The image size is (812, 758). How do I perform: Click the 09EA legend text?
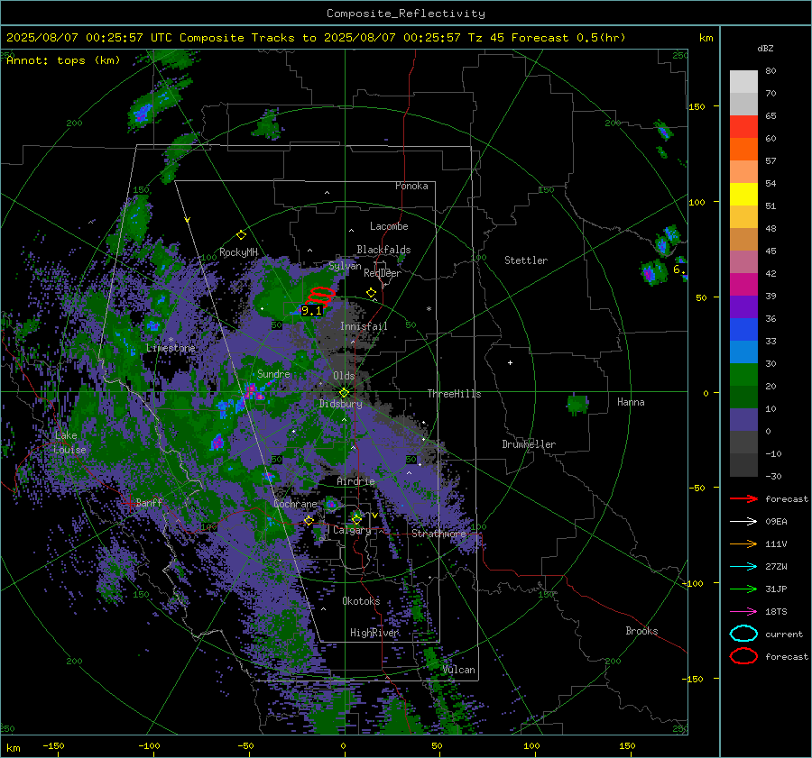coord(776,522)
